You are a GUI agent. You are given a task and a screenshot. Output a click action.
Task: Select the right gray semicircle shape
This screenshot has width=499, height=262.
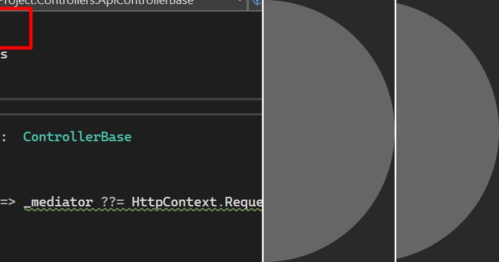coord(447,131)
